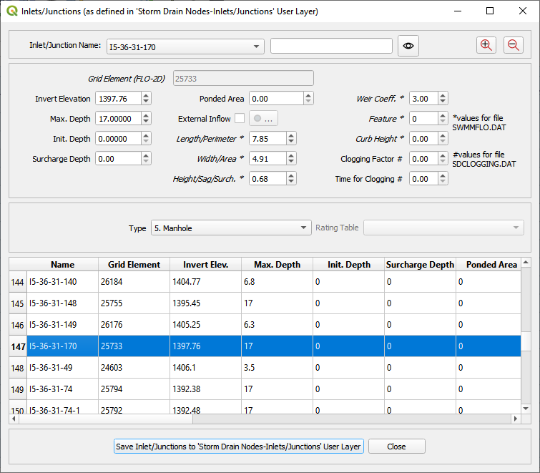Increase the Invert Elevation spinner value

(146, 96)
